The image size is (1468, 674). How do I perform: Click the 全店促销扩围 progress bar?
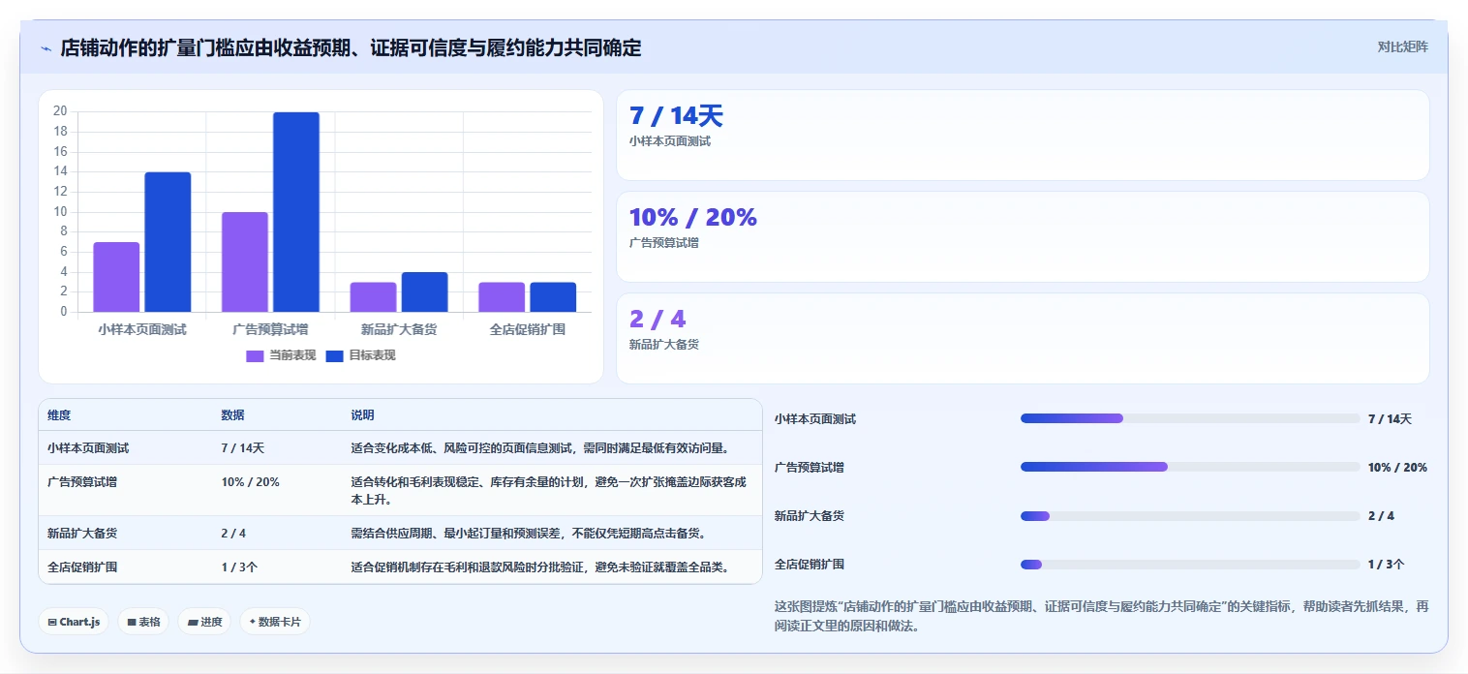point(1190,564)
